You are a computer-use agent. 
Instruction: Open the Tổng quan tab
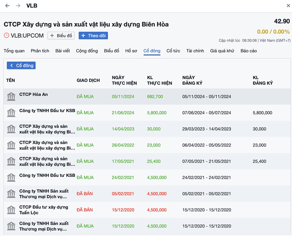14,51
